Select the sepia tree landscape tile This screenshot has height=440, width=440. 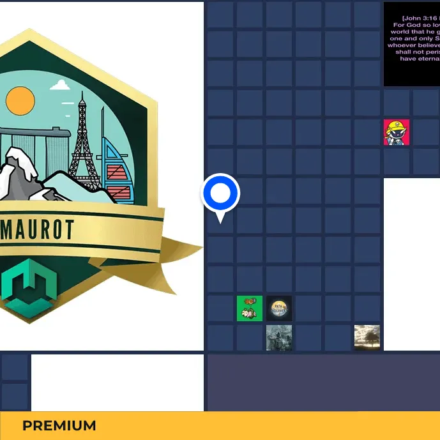pos(367,338)
